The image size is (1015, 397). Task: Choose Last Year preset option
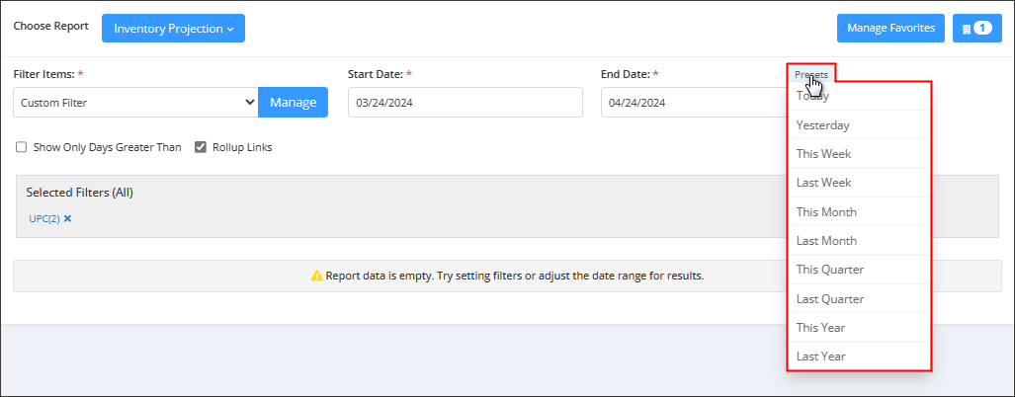click(x=859, y=357)
